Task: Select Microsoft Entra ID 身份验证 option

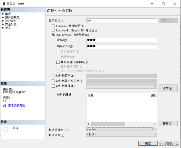Action: (53, 30)
